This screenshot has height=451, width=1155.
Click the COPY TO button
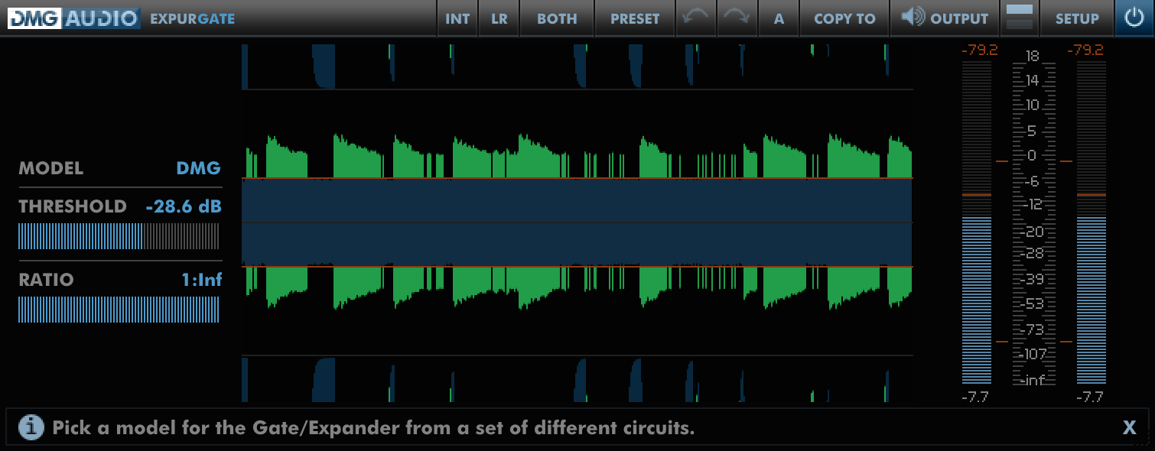844,18
